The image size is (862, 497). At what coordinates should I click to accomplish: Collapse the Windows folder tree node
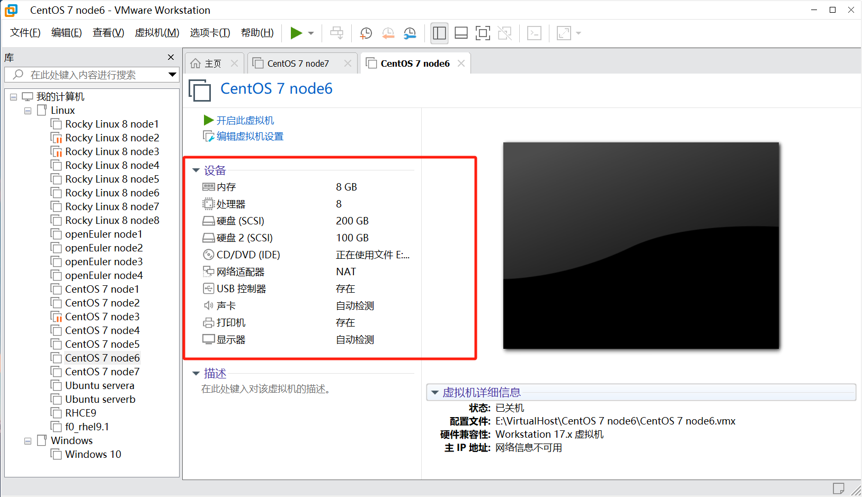click(28, 441)
